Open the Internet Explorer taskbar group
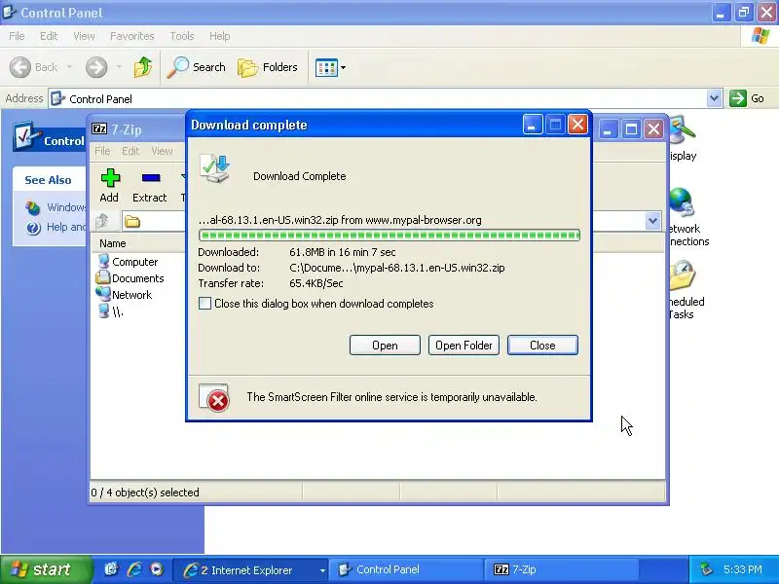779x584 pixels. tap(251, 570)
